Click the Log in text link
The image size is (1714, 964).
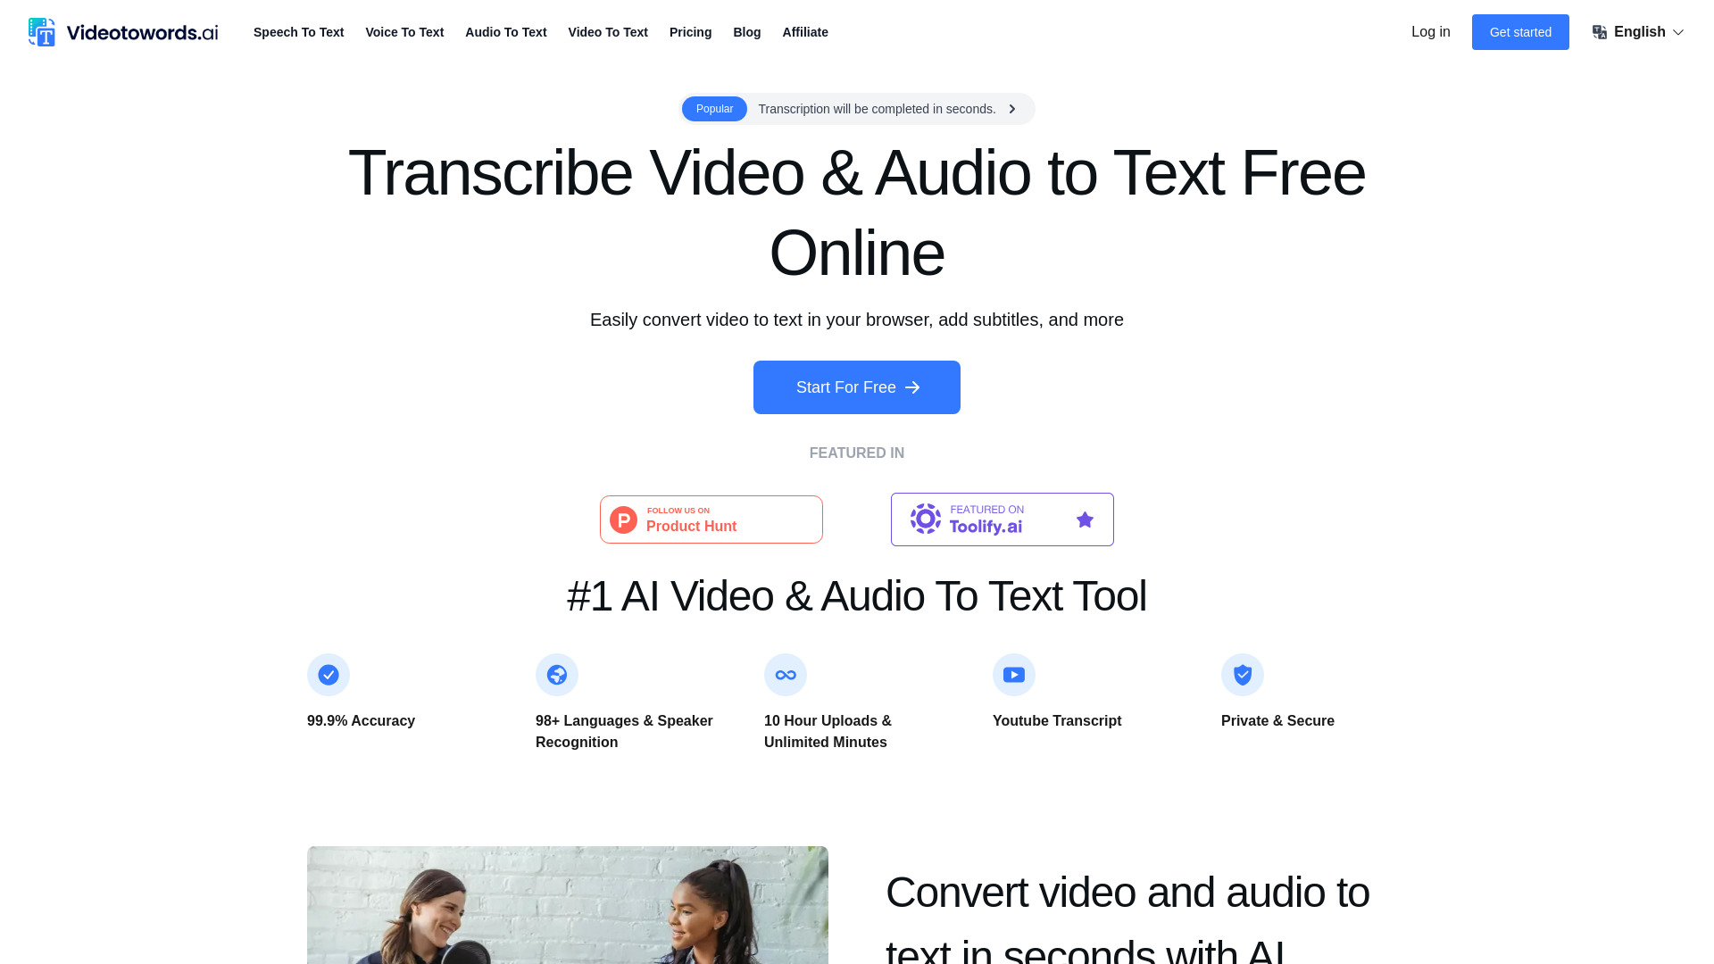(1430, 32)
